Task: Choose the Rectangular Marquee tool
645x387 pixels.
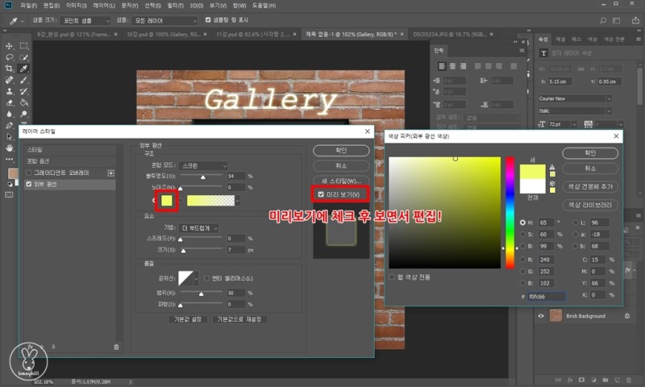Action: [x=24, y=46]
